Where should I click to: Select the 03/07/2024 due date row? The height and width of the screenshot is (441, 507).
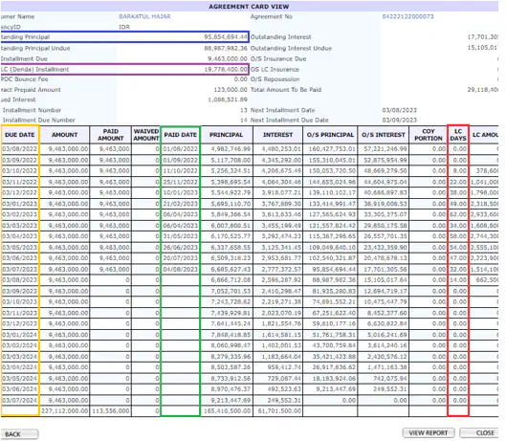249,400
